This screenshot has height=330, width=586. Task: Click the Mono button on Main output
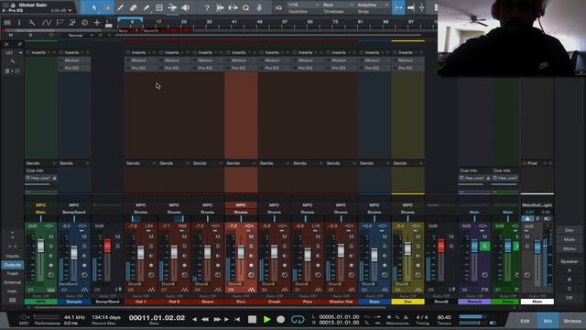(570, 248)
